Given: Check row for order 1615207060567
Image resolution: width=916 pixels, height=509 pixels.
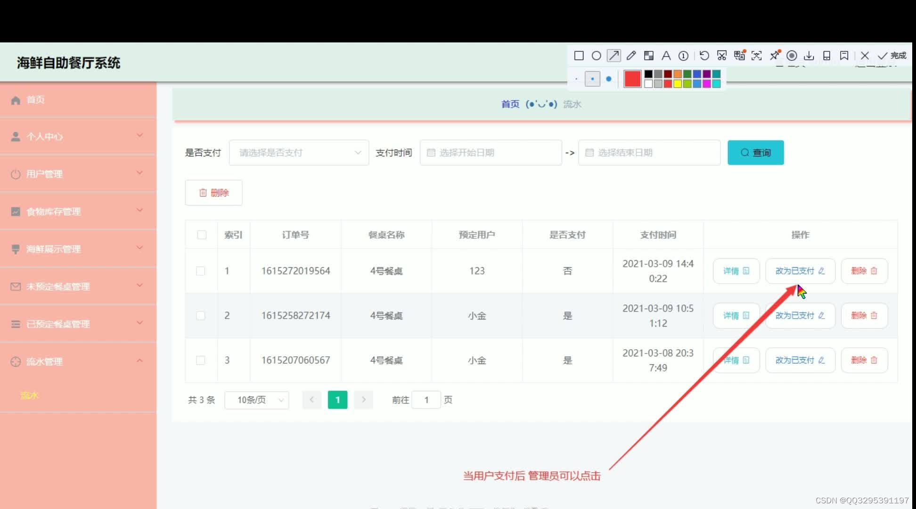Looking at the screenshot, I should (x=201, y=360).
